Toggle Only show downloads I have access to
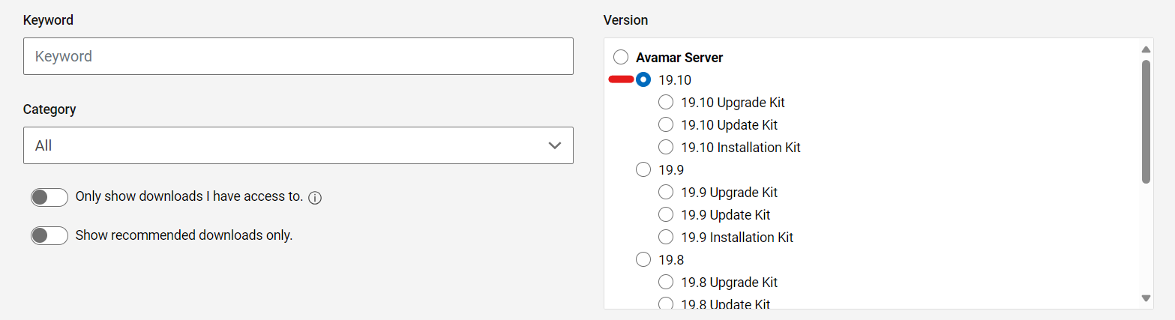The height and width of the screenshot is (320, 1175). coord(49,197)
